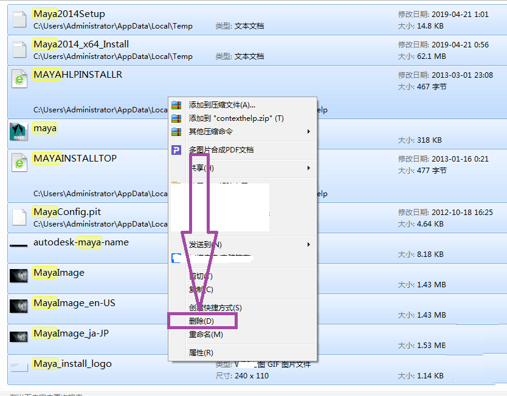The height and width of the screenshot is (396, 507).
Task: Select the MayaImage_en-US file name
Action: point(74,303)
